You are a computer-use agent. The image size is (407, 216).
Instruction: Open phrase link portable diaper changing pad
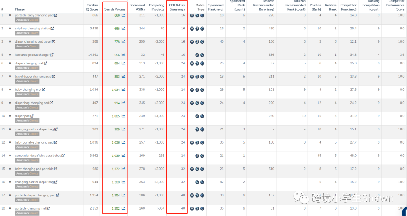pos(35,195)
